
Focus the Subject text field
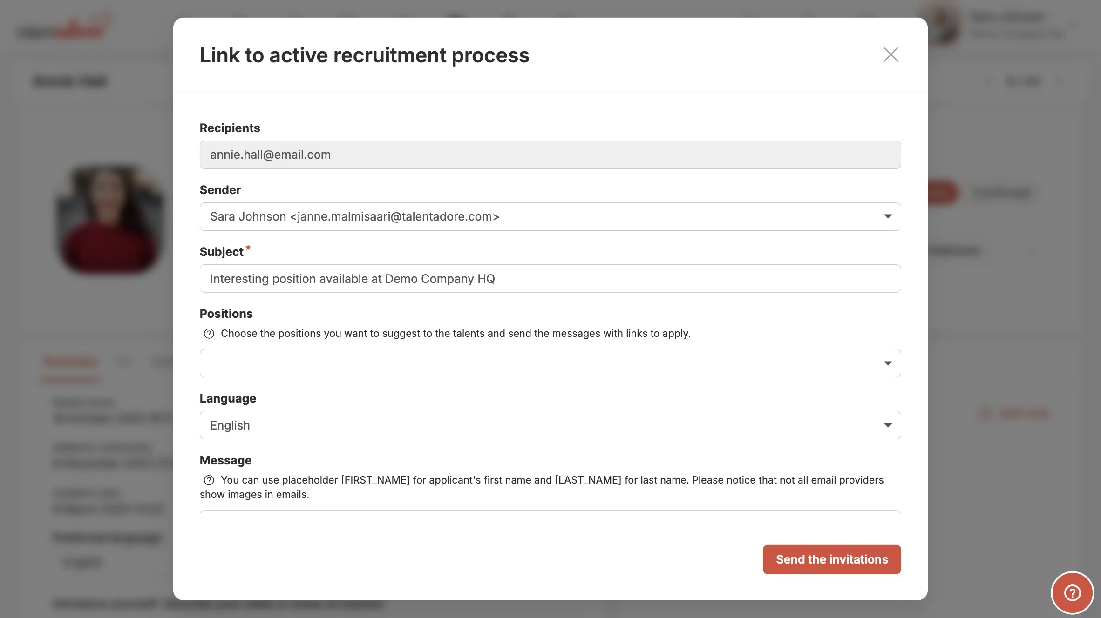(x=550, y=278)
